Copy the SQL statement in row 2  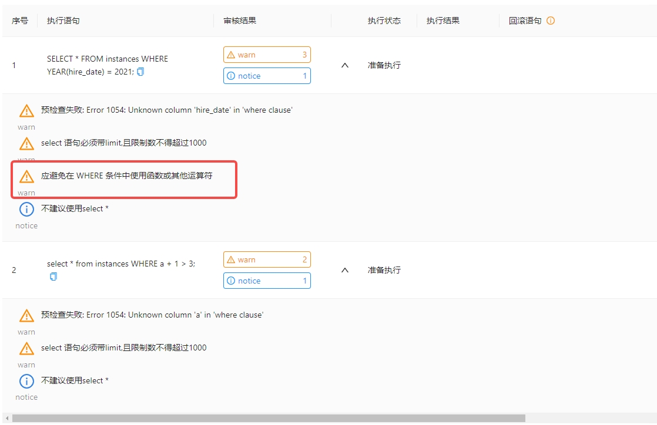[53, 276]
